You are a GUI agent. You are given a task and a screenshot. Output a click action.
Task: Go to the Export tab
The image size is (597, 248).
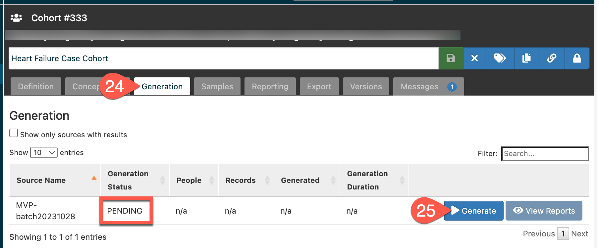click(x=319, y=87)
